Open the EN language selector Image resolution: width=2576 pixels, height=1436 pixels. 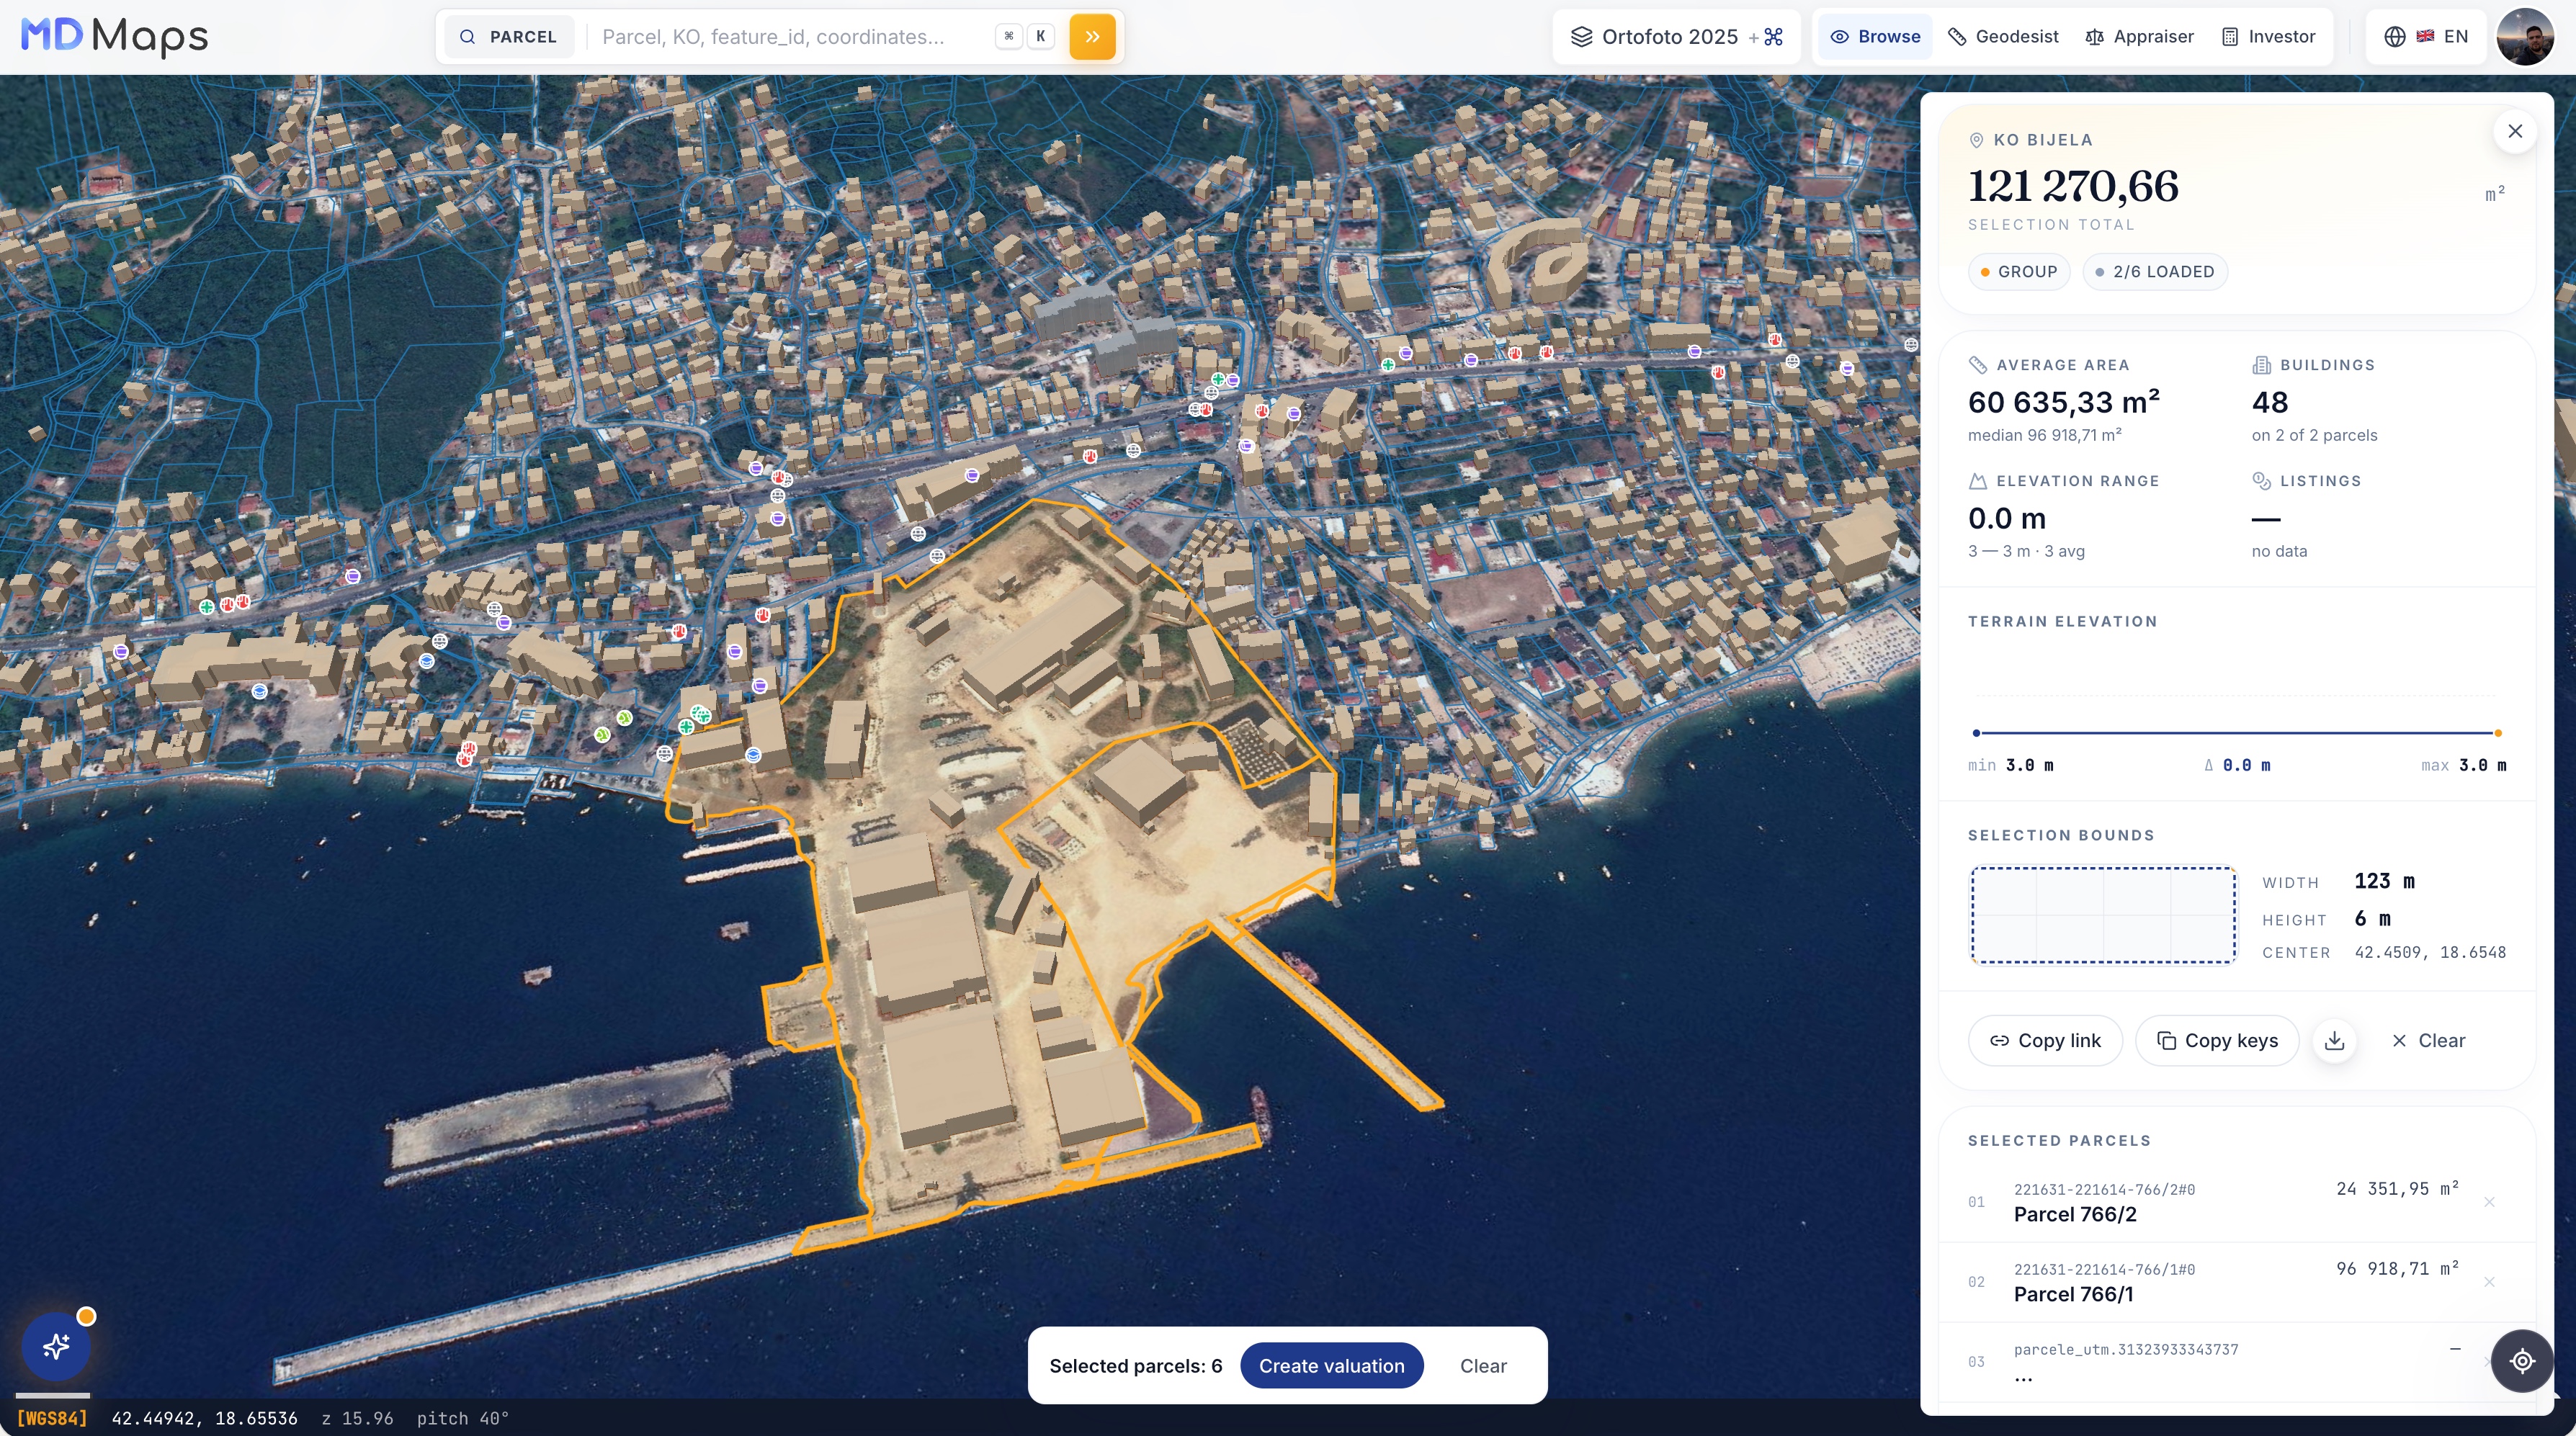click(x=2426, y=37)
